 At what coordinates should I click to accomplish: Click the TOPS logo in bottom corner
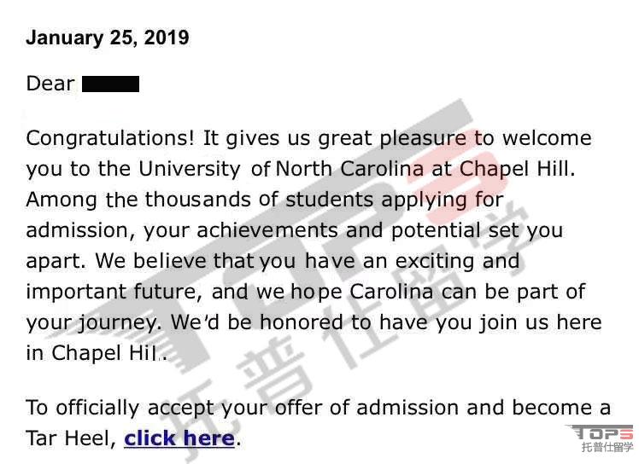click(599, 432)
